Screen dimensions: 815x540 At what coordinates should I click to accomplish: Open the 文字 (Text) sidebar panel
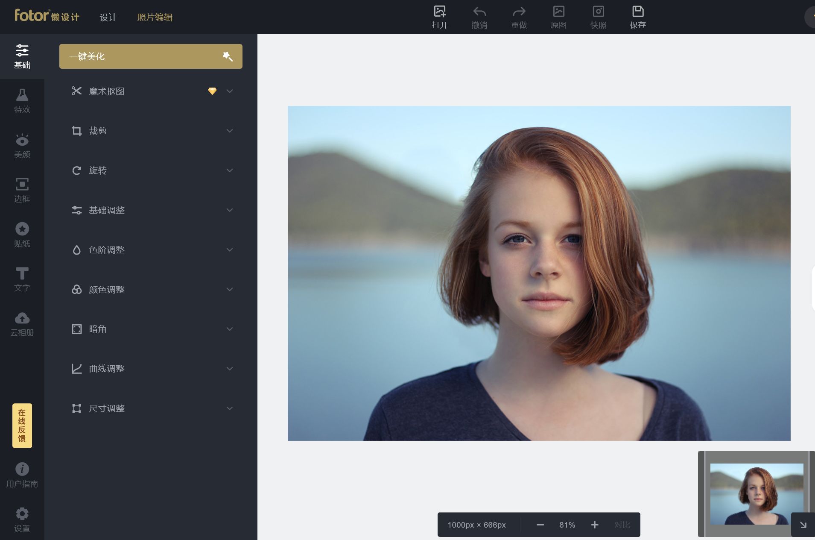(x=22, y=279)
